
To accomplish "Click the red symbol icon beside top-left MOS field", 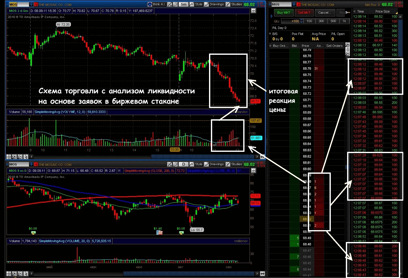I will (35, 5).
